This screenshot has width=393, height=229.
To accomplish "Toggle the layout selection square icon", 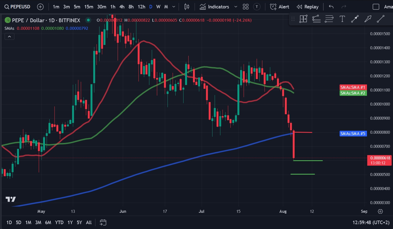I will (376, 7).
